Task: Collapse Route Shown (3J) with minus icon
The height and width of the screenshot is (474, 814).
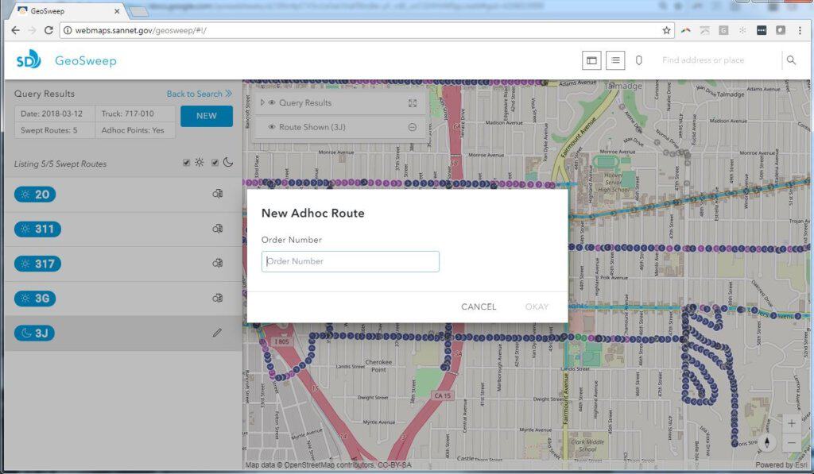Action: point(413,127)
